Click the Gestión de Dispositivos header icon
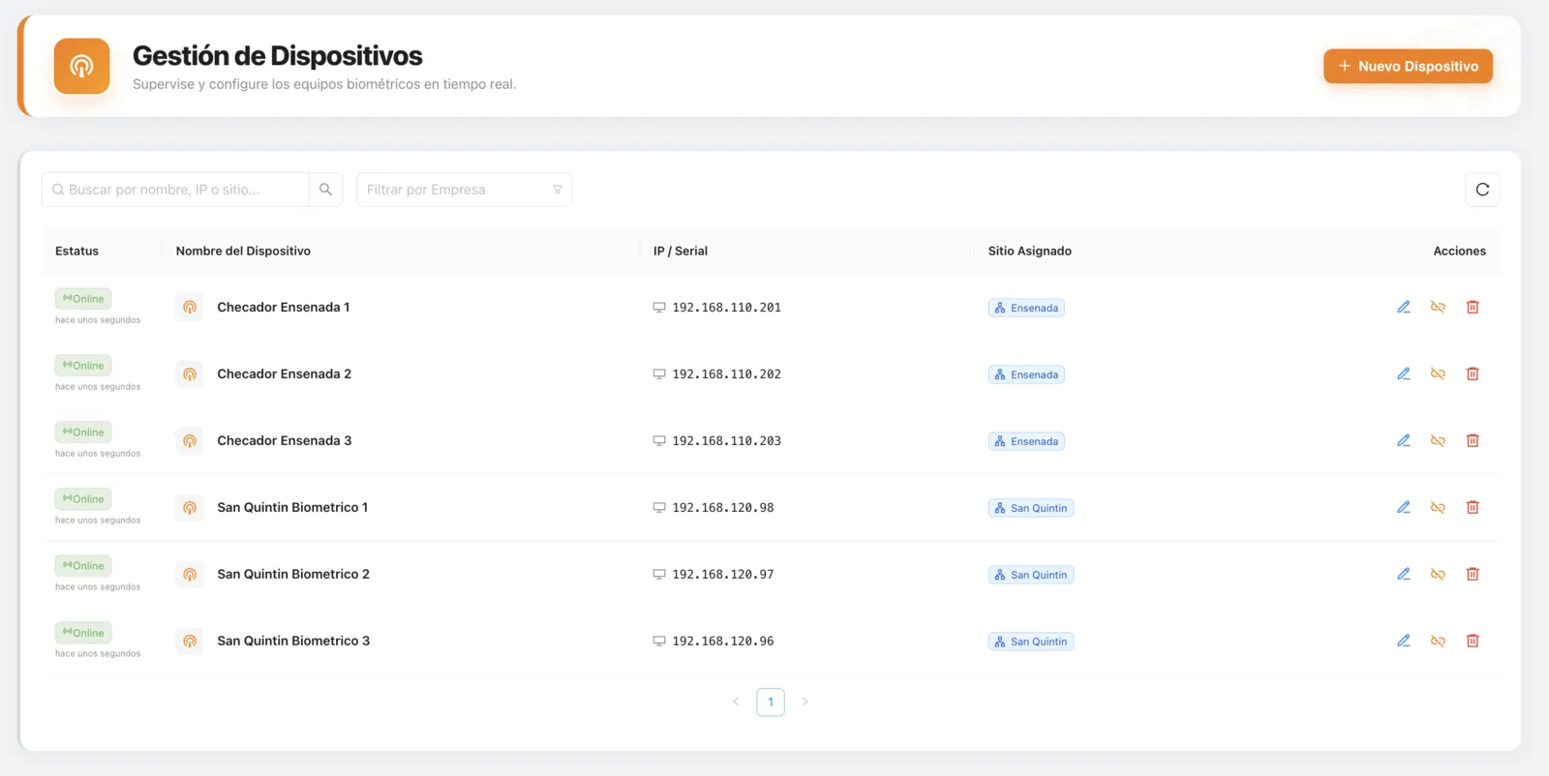 pyautogui.click(x=81, y=66)
